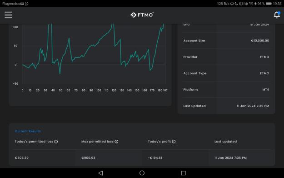Viewport: 284px width, 178px height.
Task: Select the Platform label
Action: (x=190, y=90)
